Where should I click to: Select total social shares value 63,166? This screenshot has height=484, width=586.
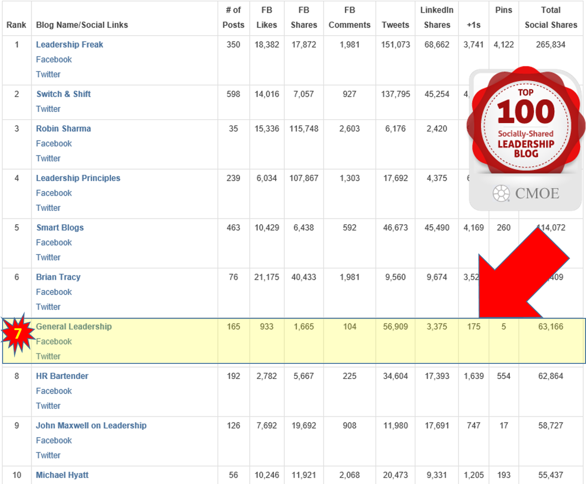tap(551, 326)
